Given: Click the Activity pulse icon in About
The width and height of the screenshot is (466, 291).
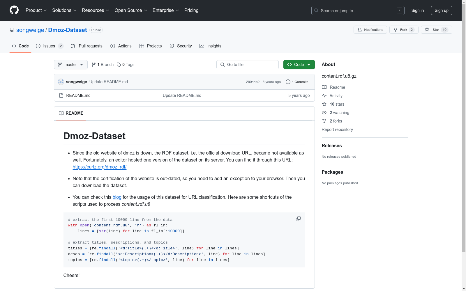Looking at the screenshot, I should point(324,96).
